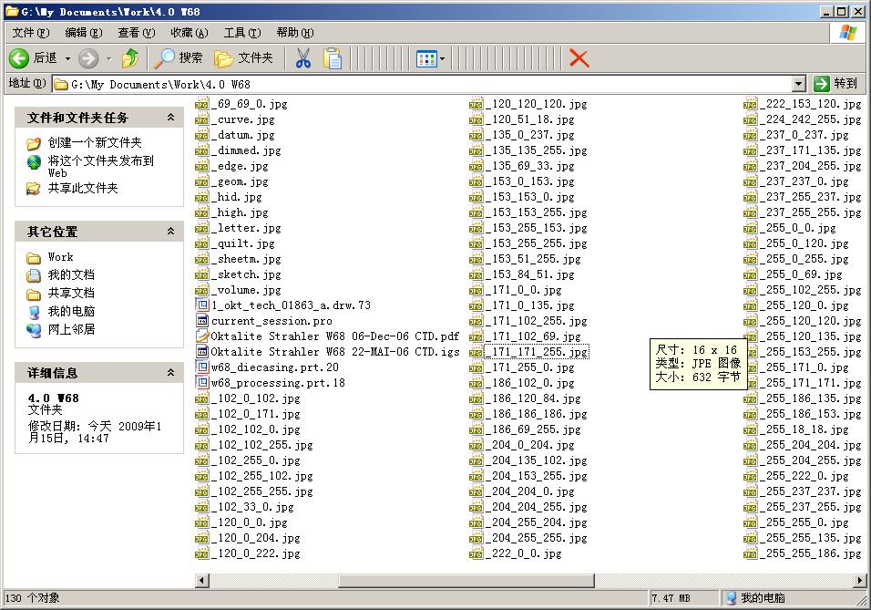Select the _255_0_0.jpg file icon
871x610 pixels.
(x=751, y=228)
